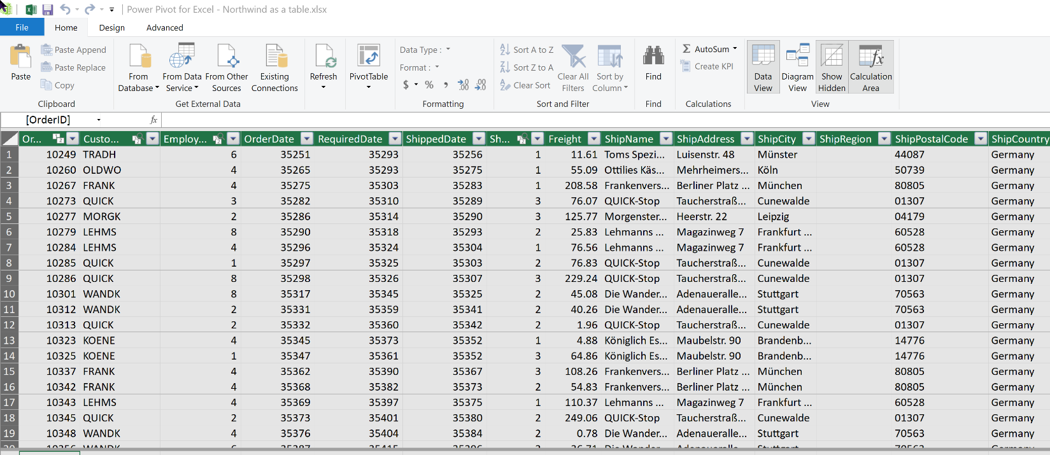
Task: Switch to the Home tab
Action: tap(66, 27)
